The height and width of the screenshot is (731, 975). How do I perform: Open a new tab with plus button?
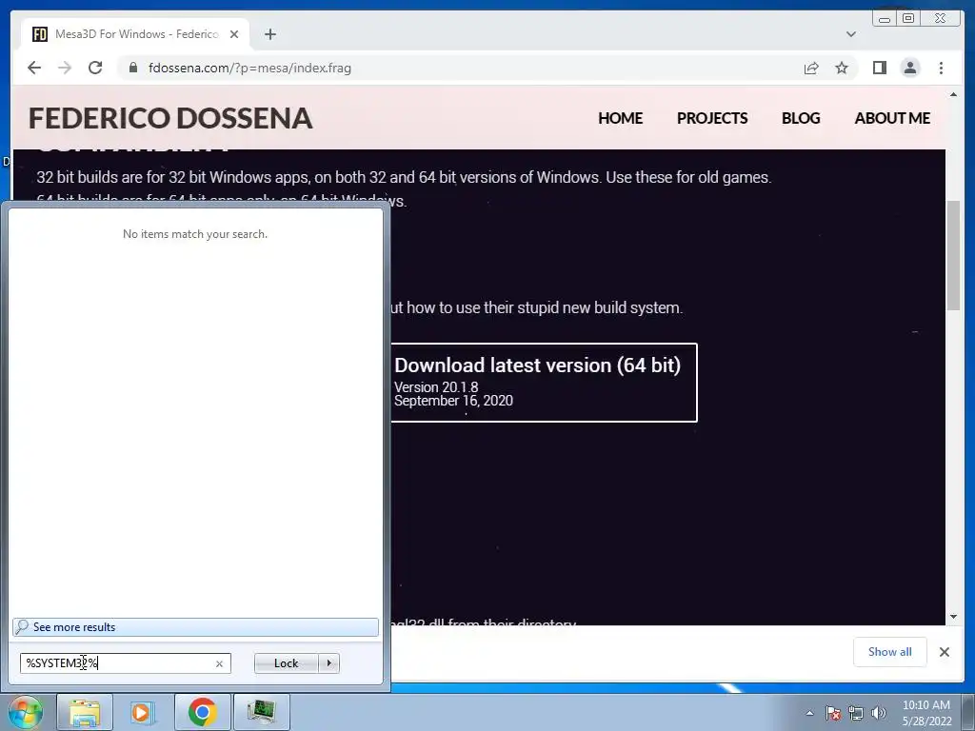269,34
